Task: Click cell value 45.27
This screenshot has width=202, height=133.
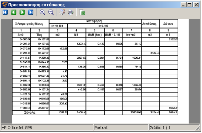Action: (64, 94)
